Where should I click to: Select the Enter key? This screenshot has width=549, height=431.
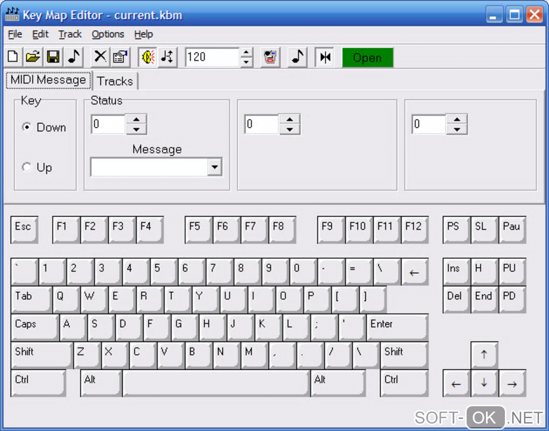pyautogui.click(x=397, y=327)
